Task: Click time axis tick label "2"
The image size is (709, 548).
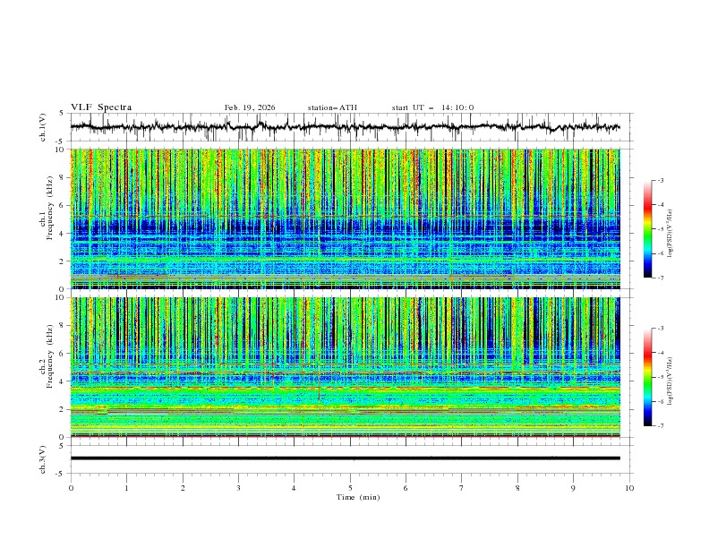Action: (x=183, y=488)
